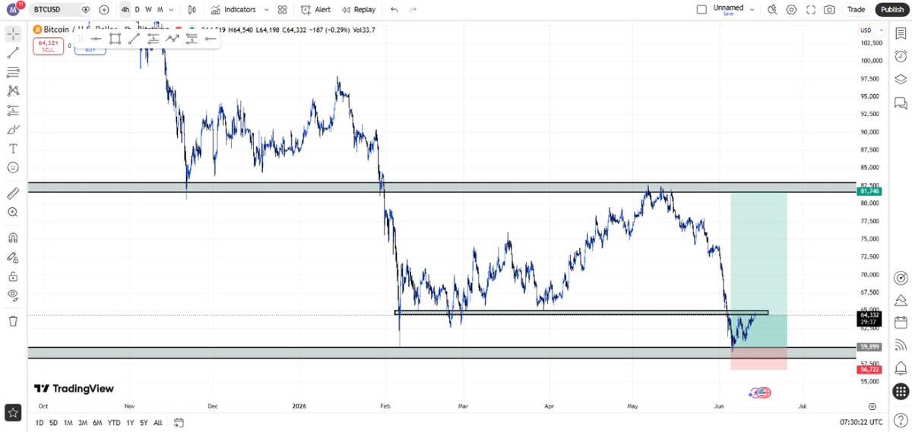Switch to the W weekly timeframe
Image resolution: width=912 pixels, height=432 pixels.
pyautogui.click(x=148, y=10)
